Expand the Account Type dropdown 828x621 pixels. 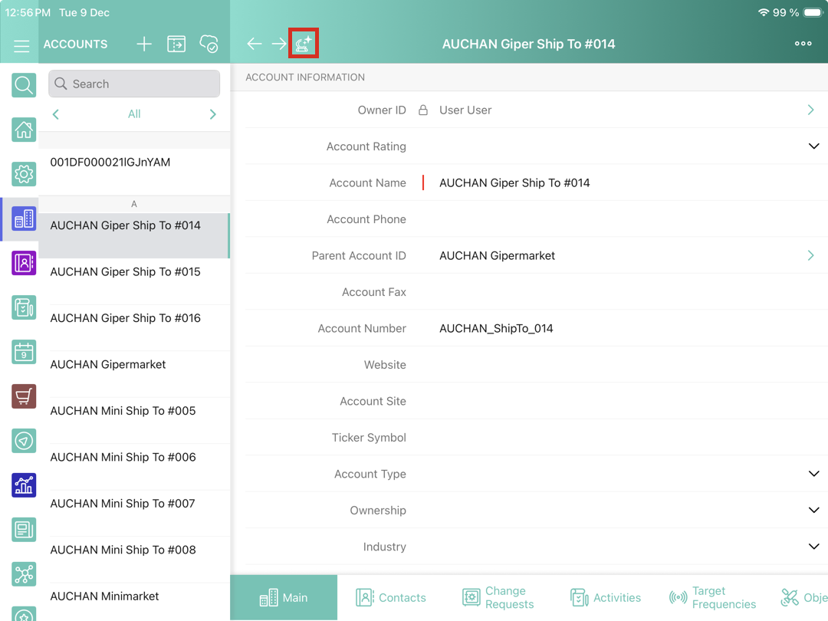click(x=813, y=474)
